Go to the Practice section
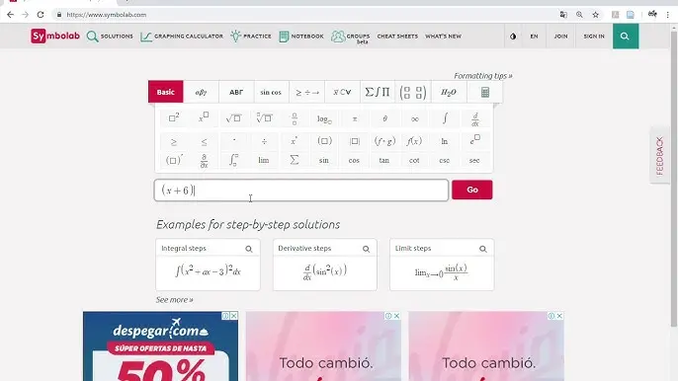The height and width of the screenshot is (381, 678). [x=251, y=37]
